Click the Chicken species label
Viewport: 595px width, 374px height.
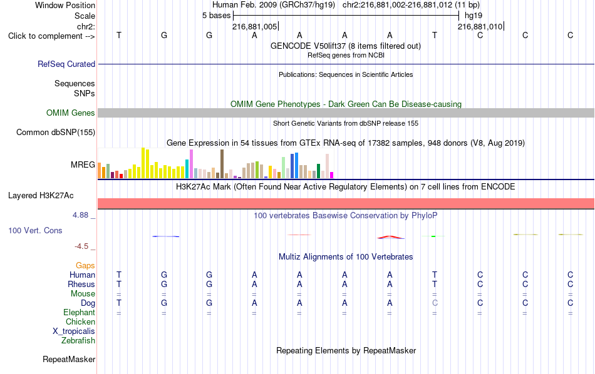(x=80, y=321)
